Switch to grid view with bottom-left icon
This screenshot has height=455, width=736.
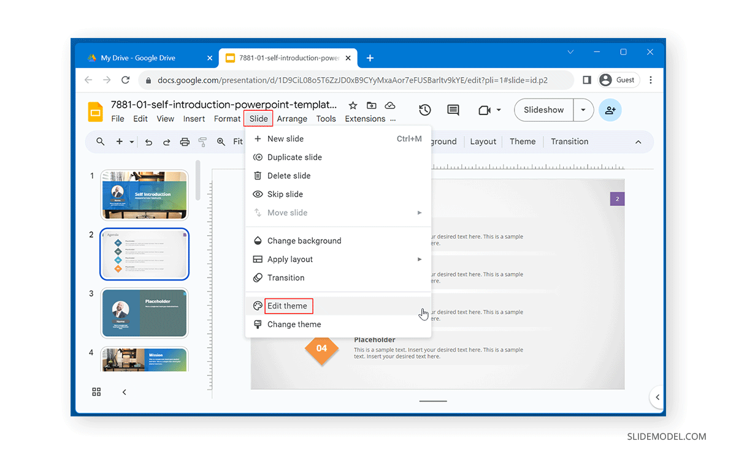point(96,392)
